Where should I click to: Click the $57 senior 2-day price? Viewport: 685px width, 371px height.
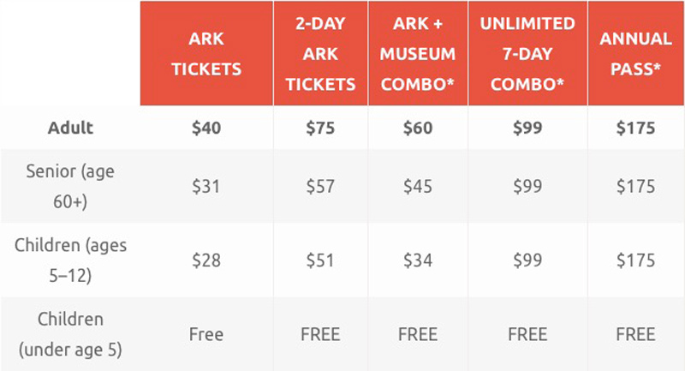320,187
